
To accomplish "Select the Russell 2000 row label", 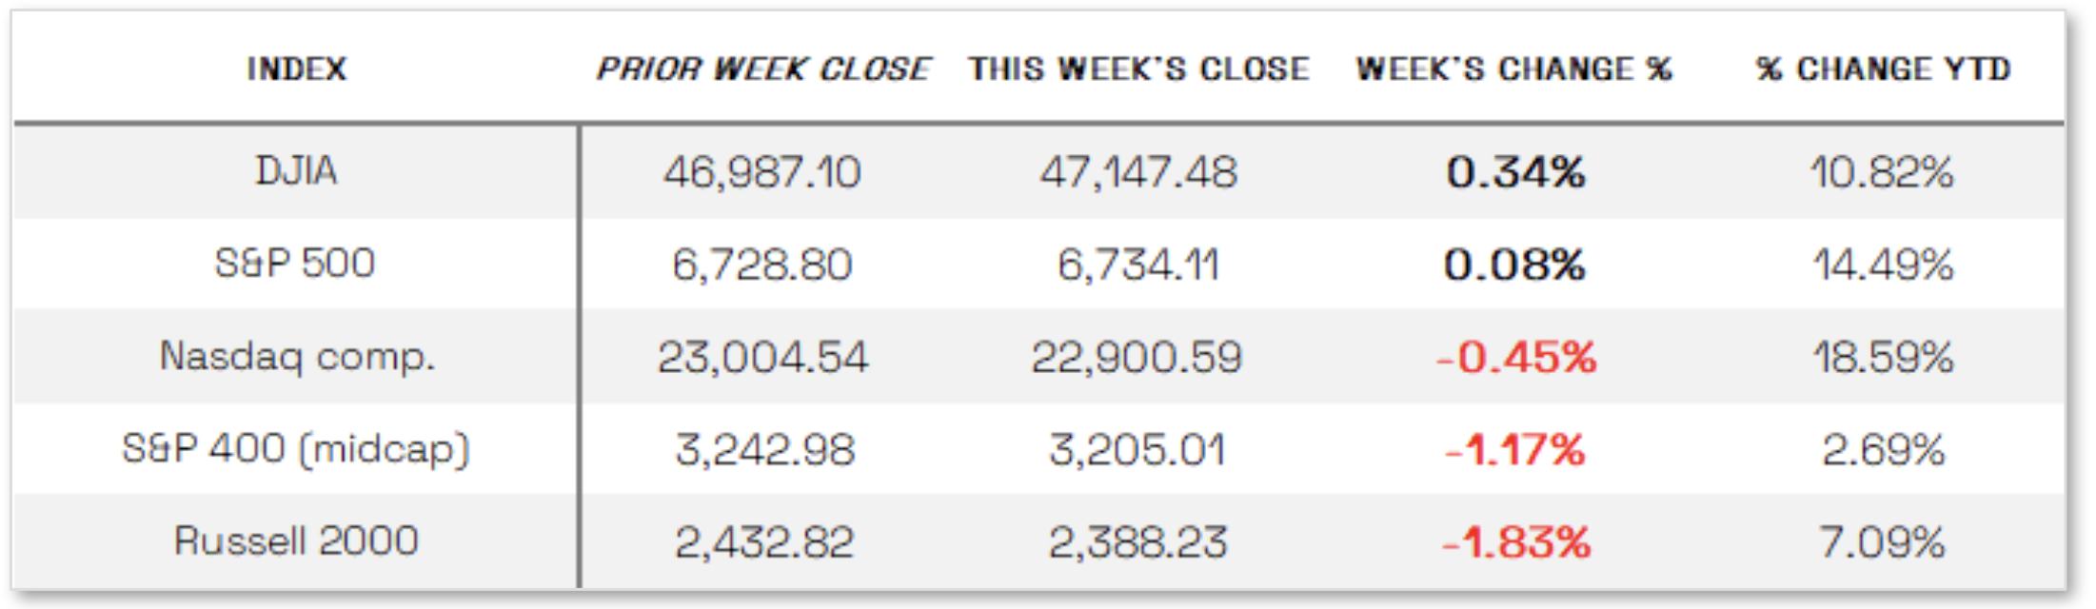I will [x=296, y=541].
